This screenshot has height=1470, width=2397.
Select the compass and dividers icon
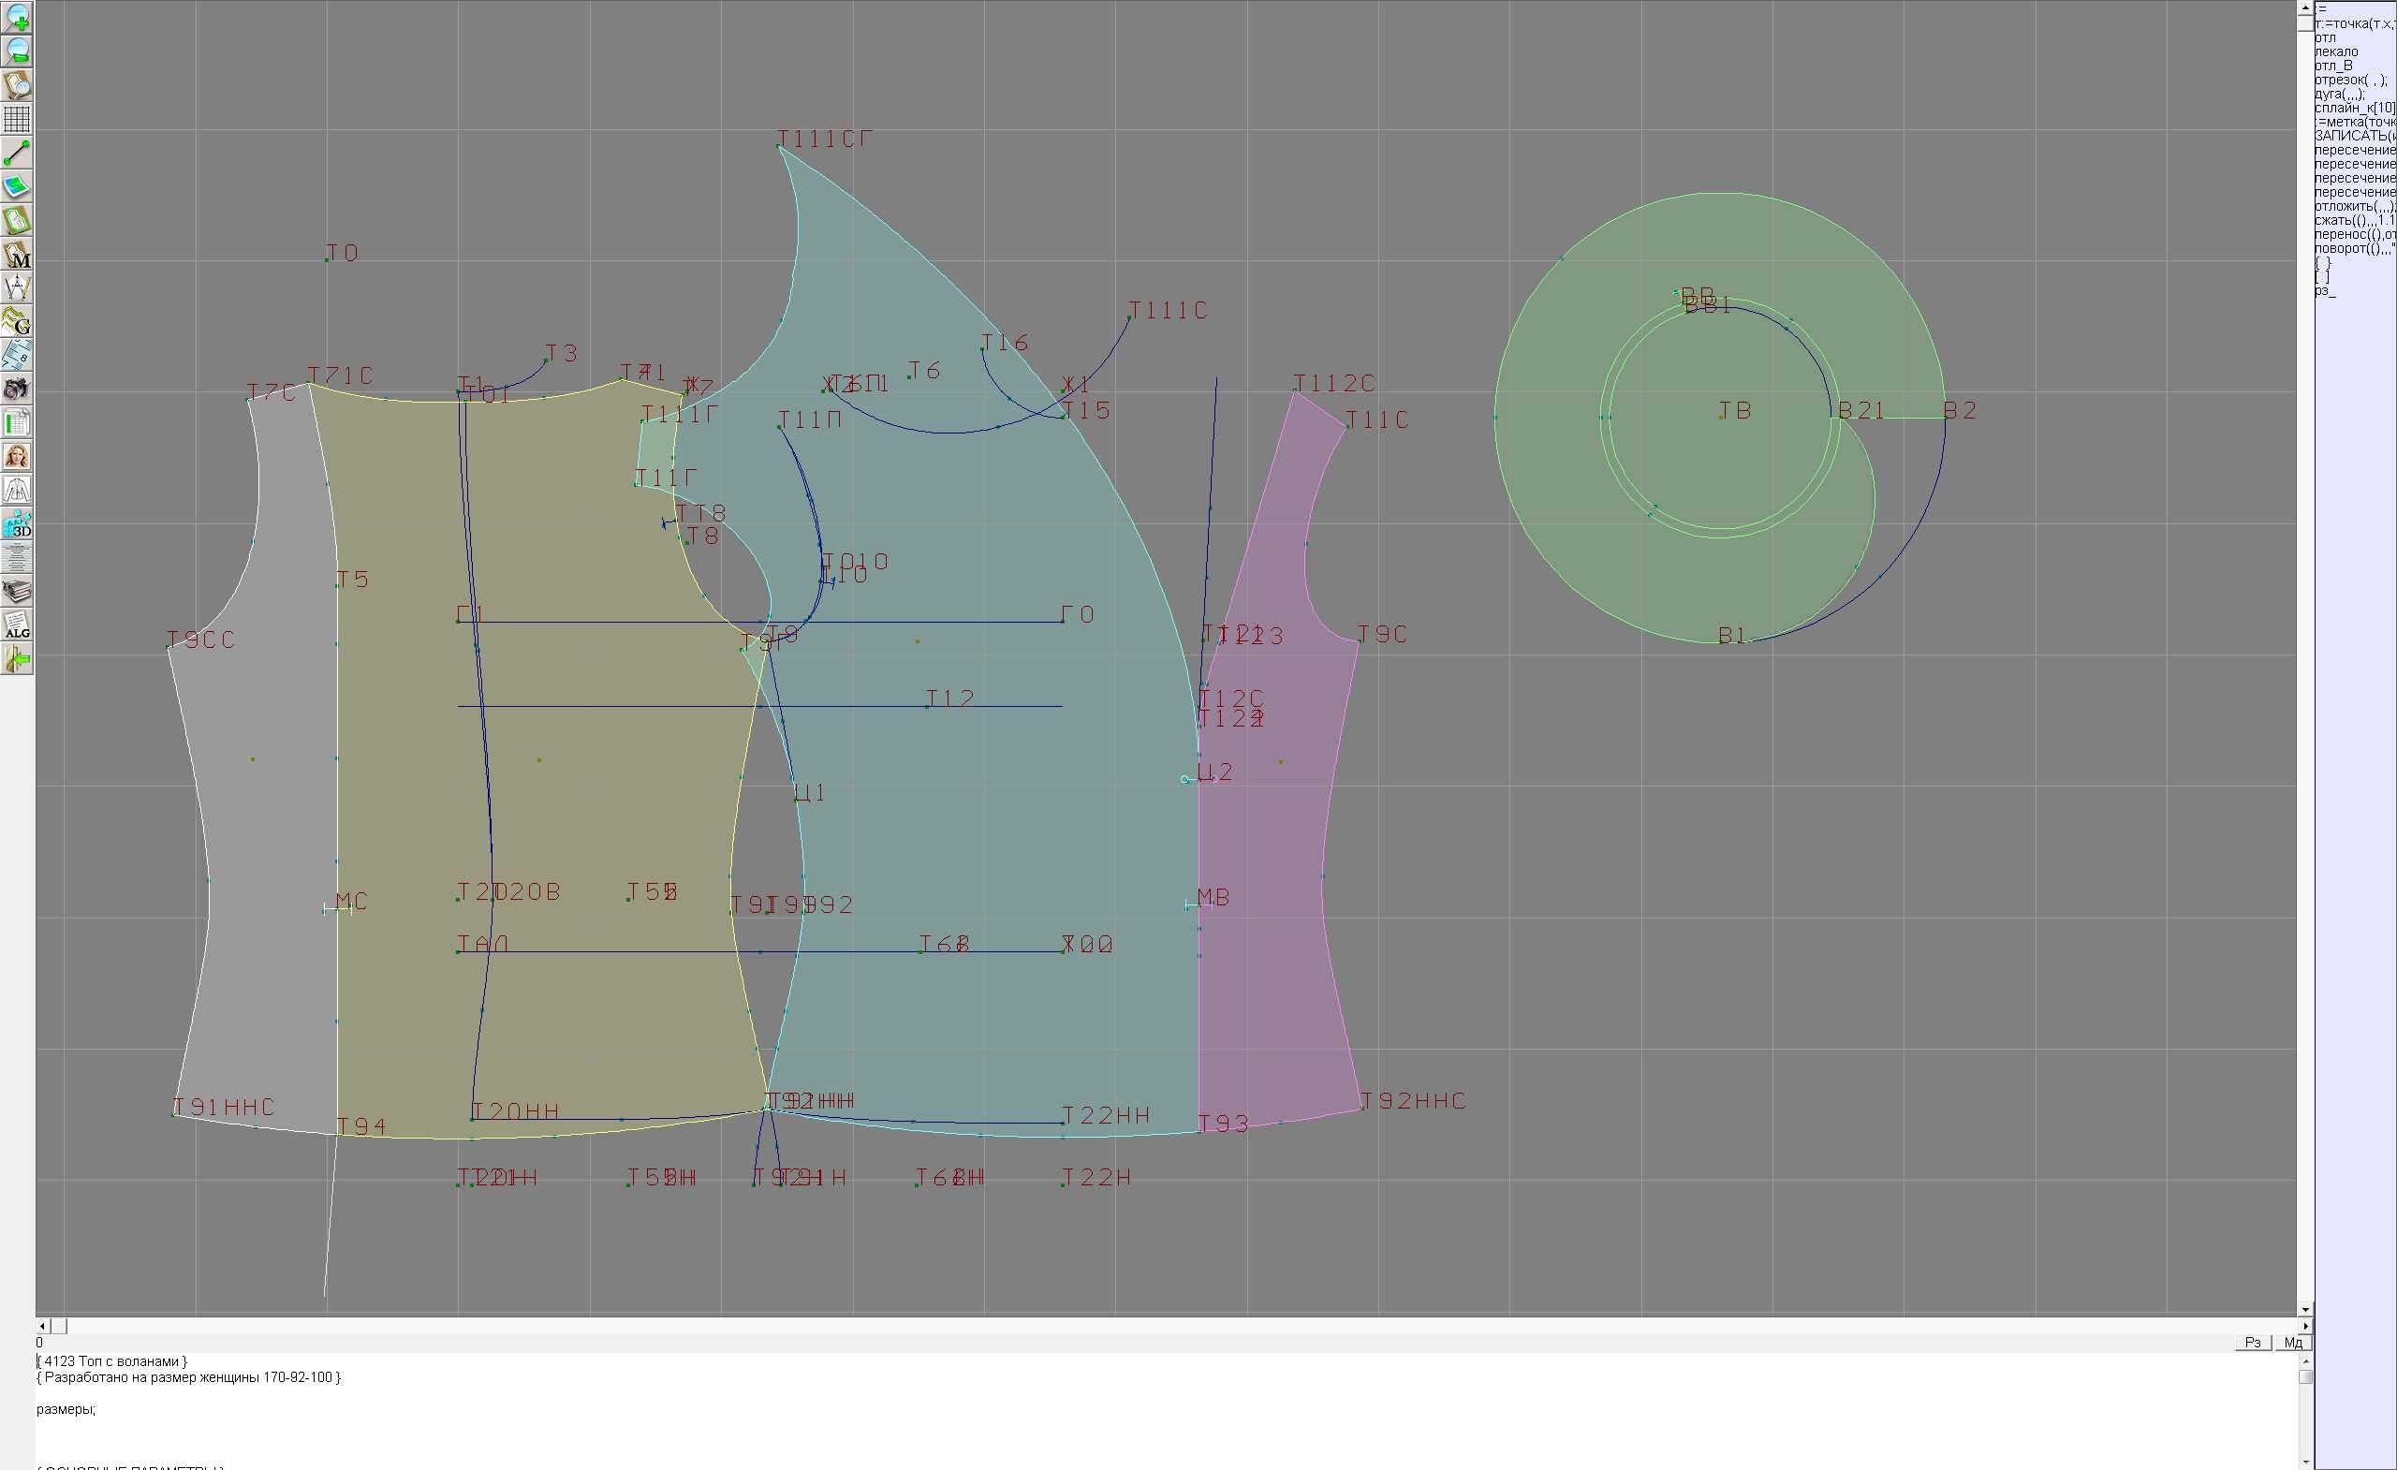click(x=17, y=288)
